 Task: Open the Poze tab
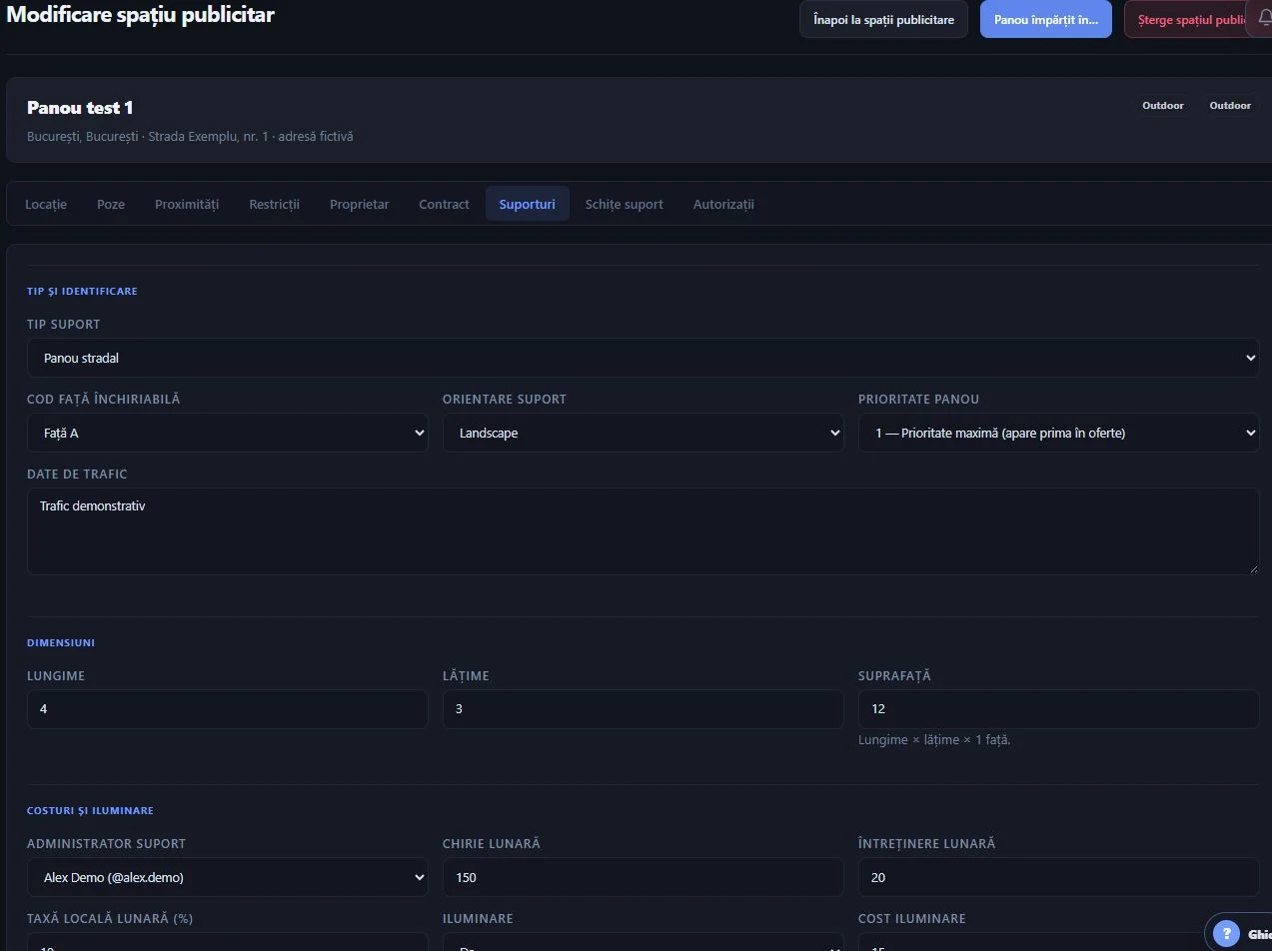111,204
